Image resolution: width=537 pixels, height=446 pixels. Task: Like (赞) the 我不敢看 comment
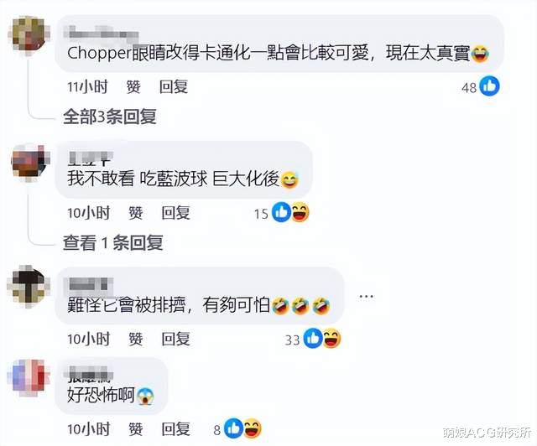(x=136, y=213)
